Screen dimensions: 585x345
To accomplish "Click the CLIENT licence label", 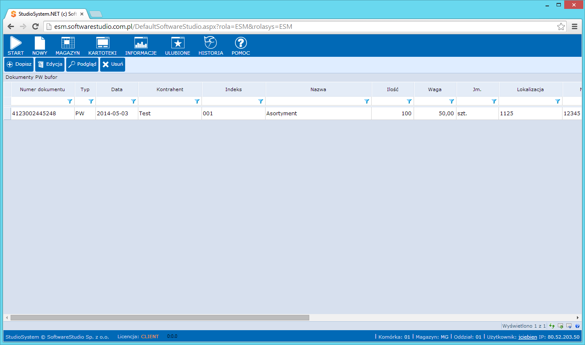I will coord(150,337).
